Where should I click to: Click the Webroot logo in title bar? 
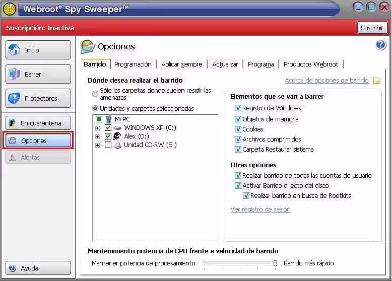pyautogui.click(x=10, y=9)
